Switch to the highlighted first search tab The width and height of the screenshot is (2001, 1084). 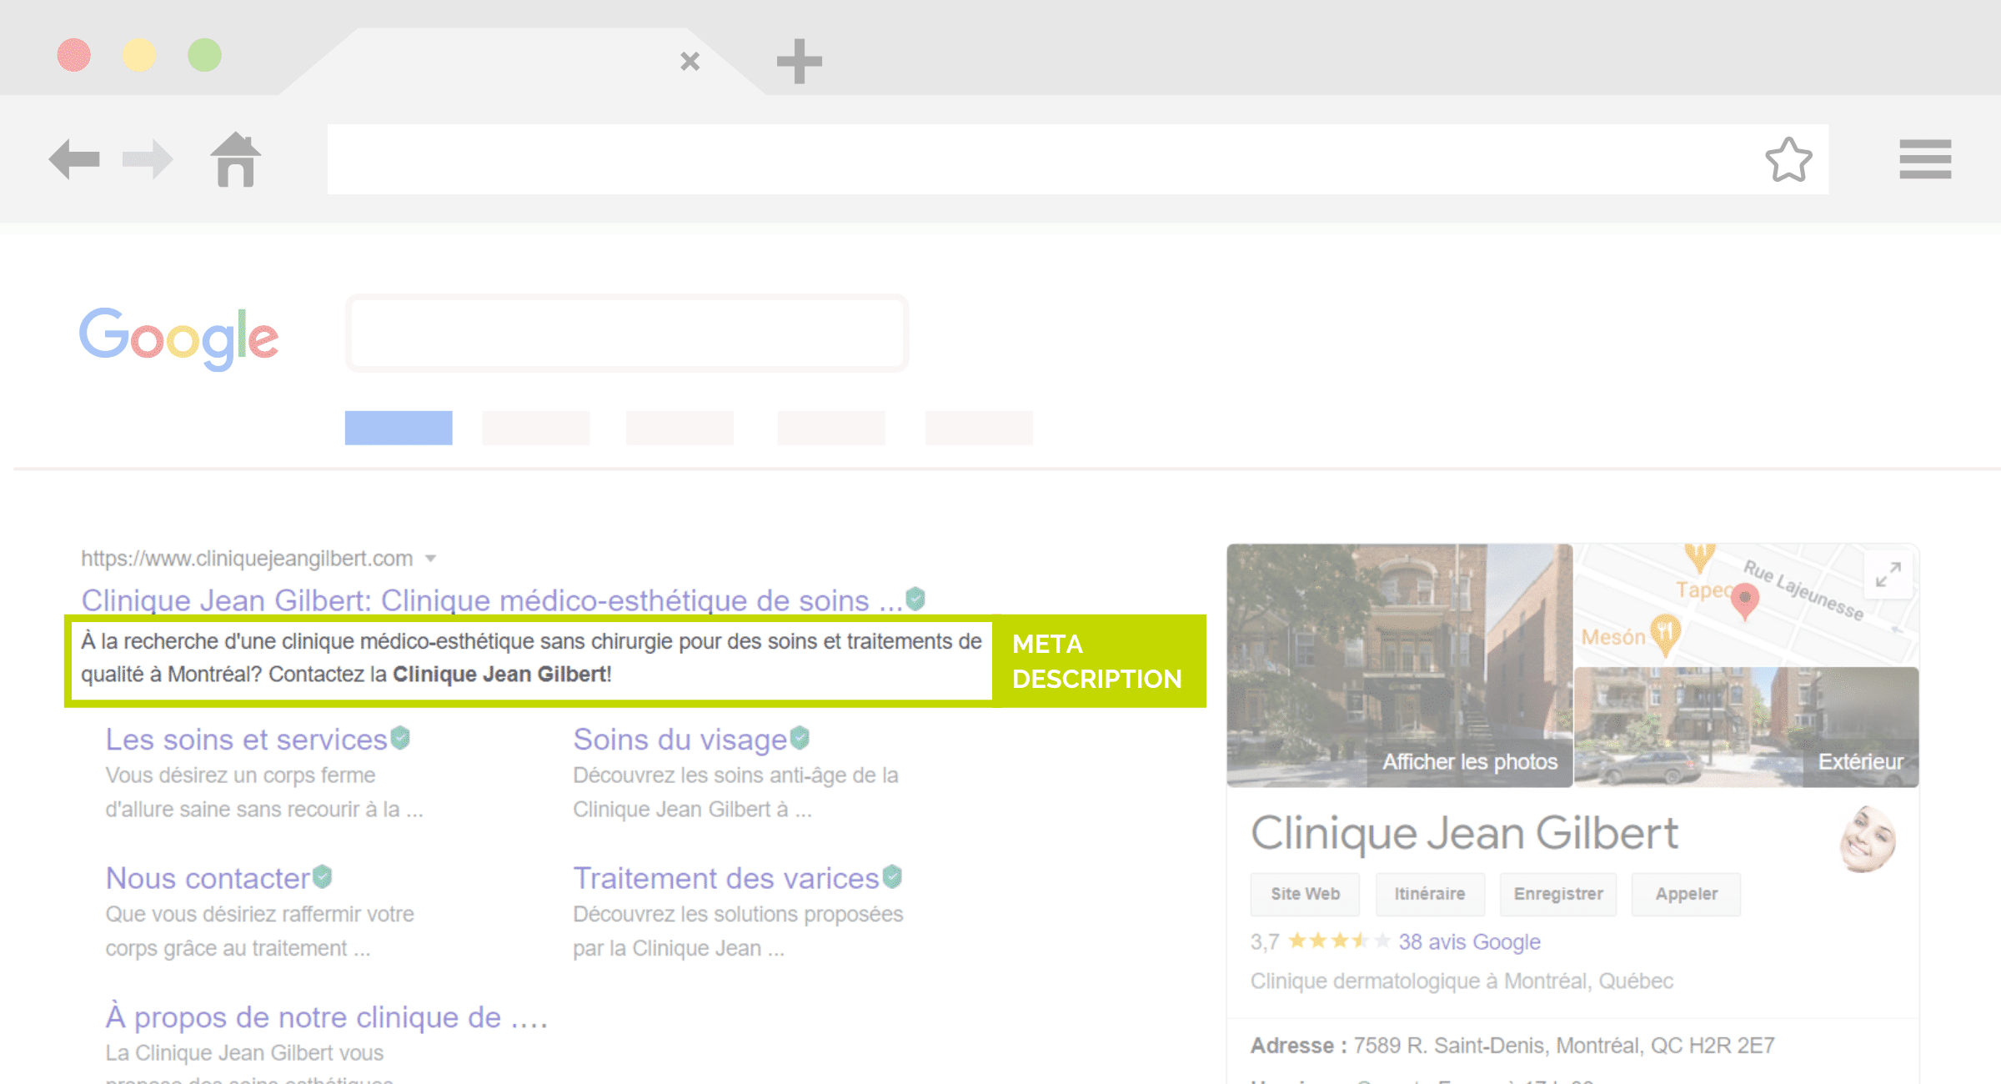tap(399, 428)
